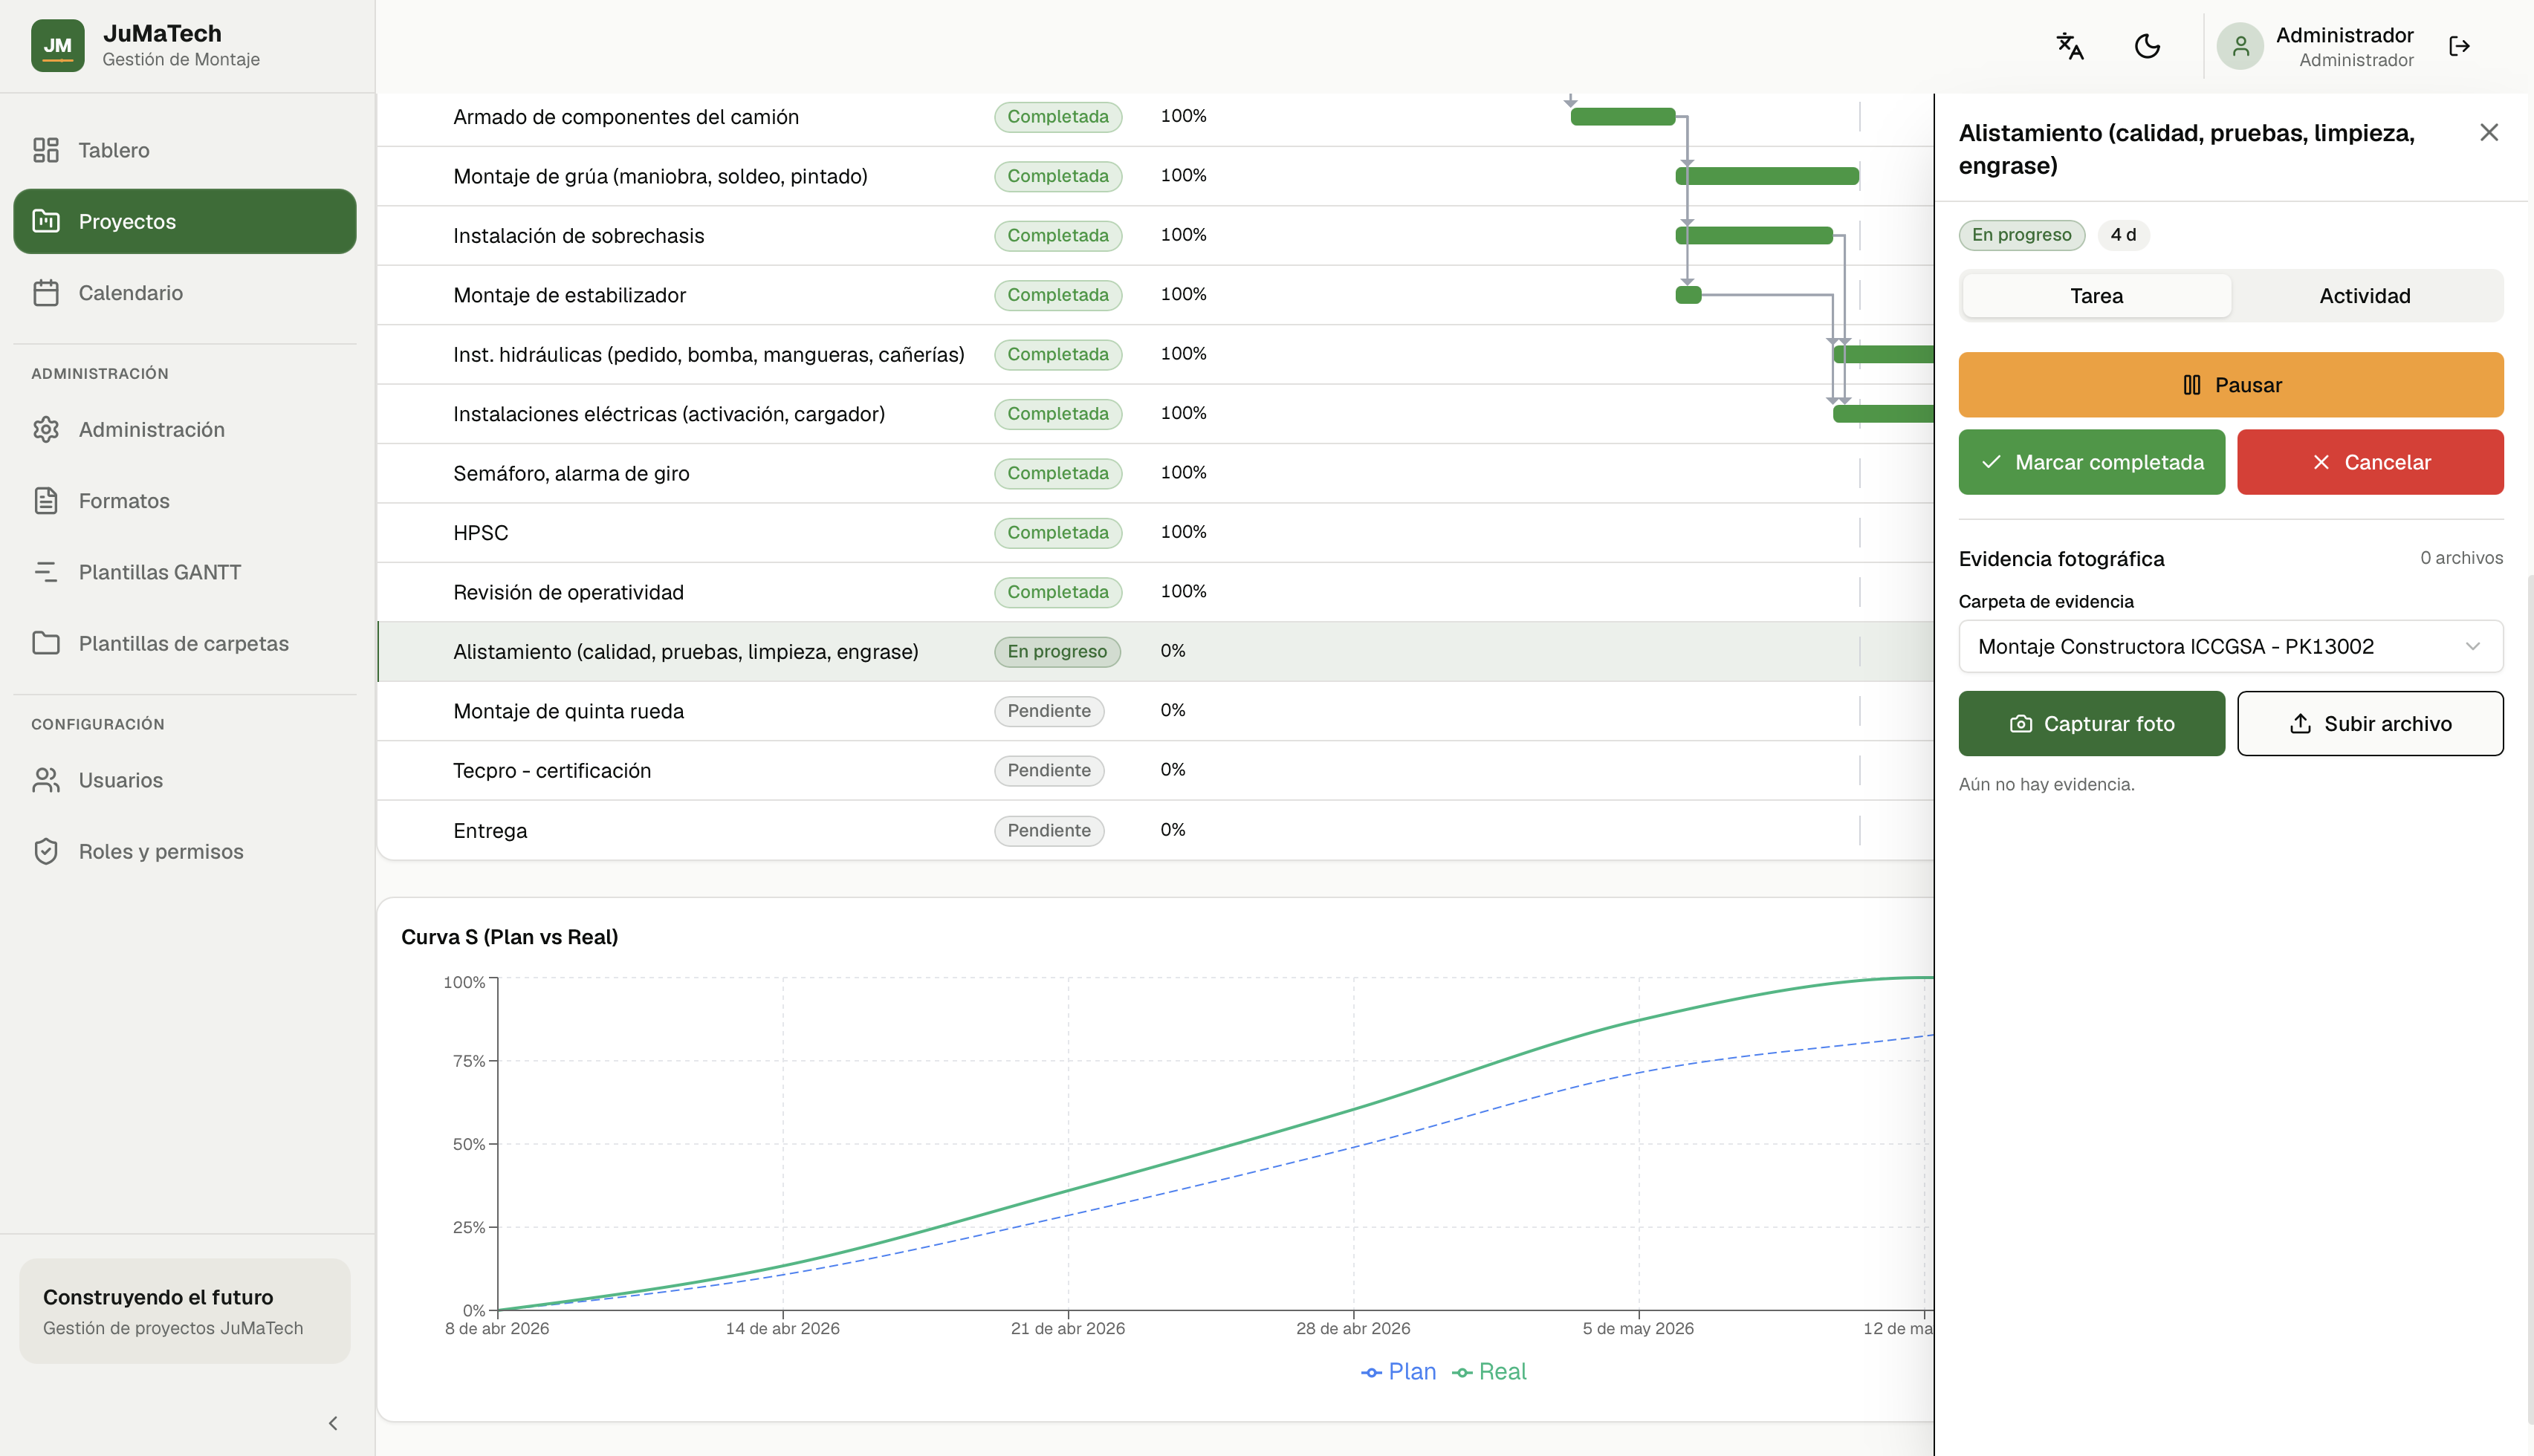Open the Usuarios menu item
This screenshot has height=1456, width=2534.
coord(185,780)
